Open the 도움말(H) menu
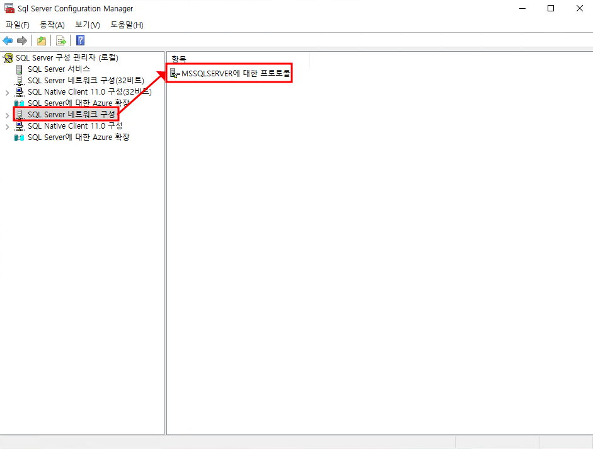This screenshot has height=449, width=593. pos(127,25)
